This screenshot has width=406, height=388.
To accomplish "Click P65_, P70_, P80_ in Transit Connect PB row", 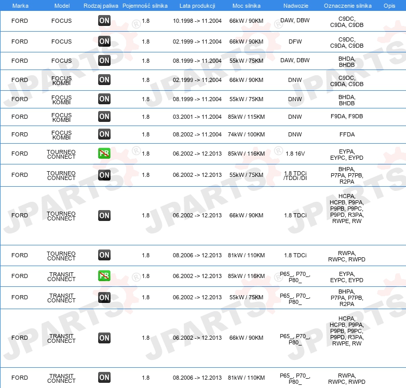I will [295, 277].
